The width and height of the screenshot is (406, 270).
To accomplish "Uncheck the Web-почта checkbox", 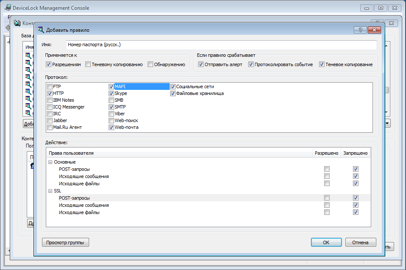I will pos(111,127).
